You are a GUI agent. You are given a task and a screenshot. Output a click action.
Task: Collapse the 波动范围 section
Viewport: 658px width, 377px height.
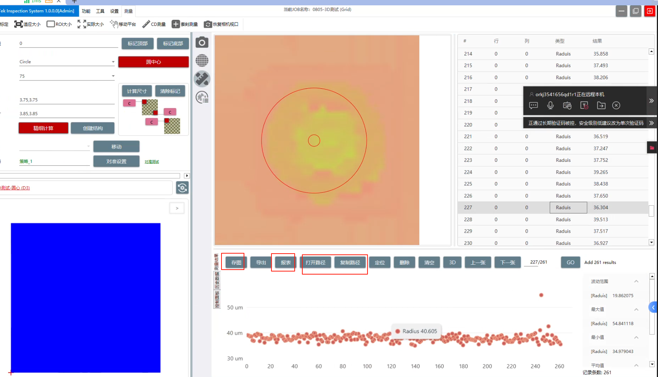[x=636, y=281]
